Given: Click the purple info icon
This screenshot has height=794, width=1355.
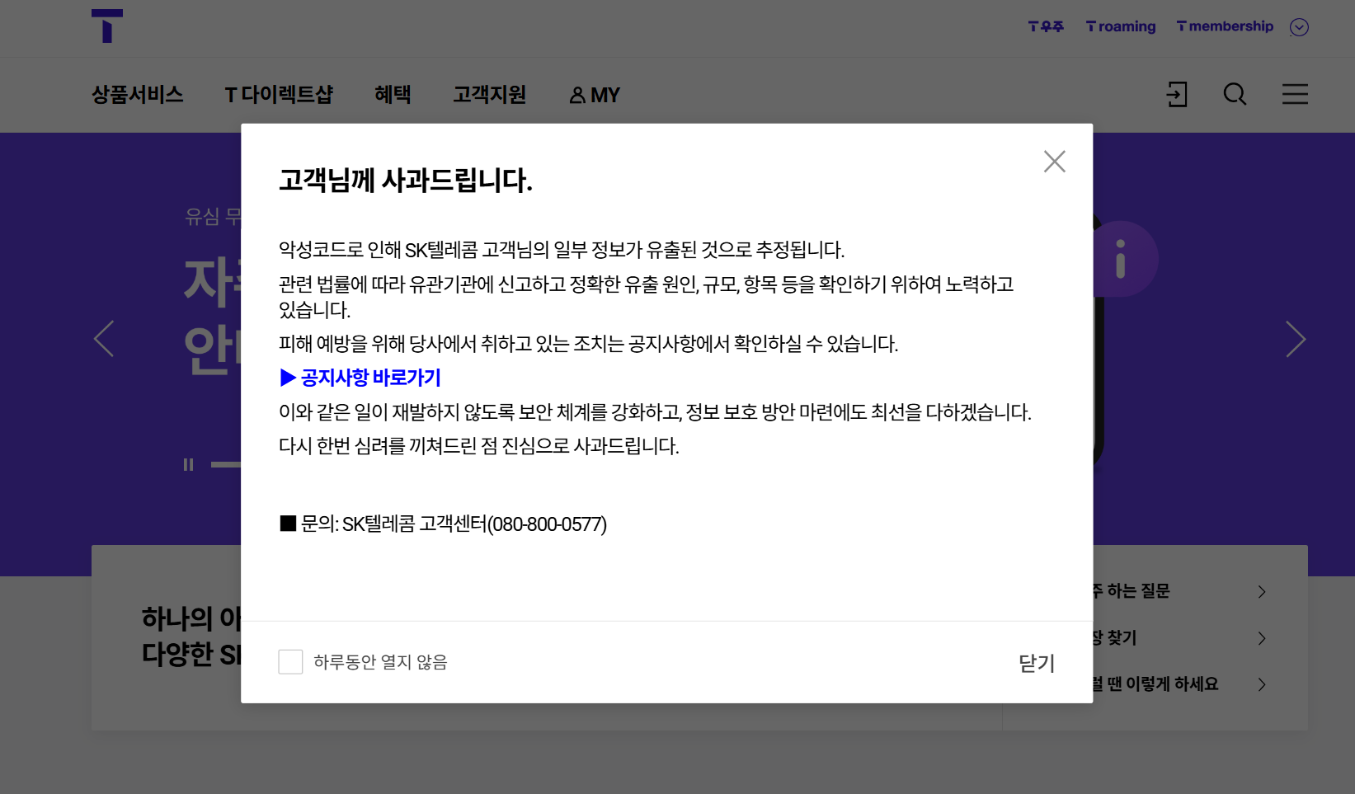Looking at the screenshot, I should 1120,259.
